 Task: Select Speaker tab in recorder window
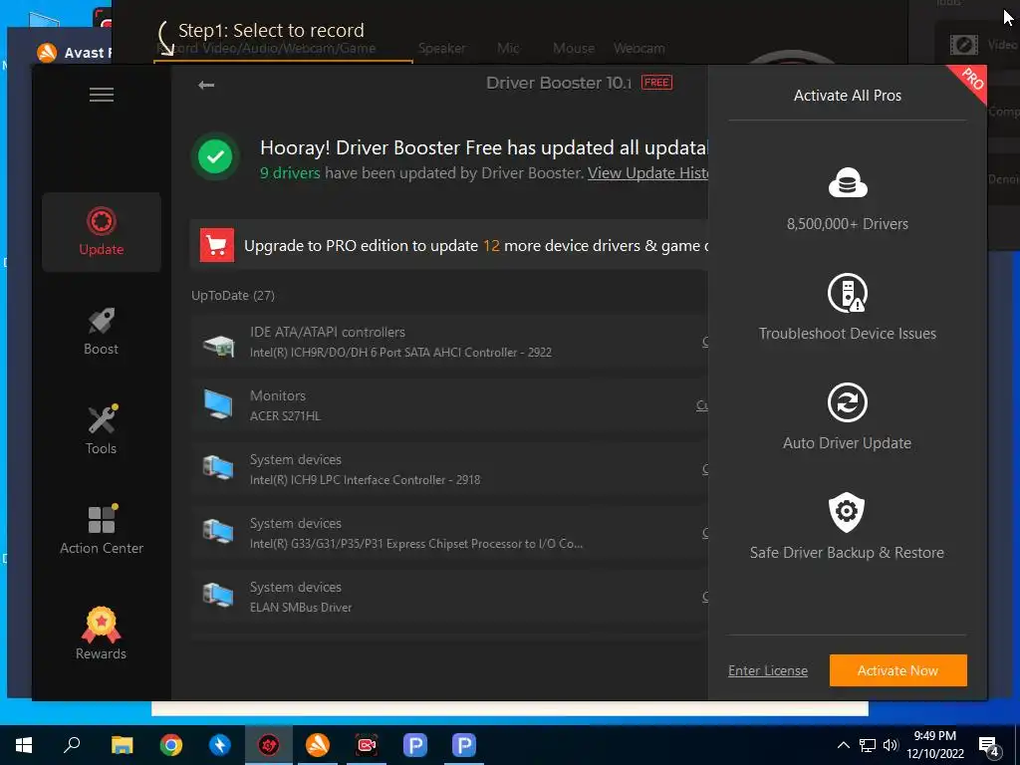click(441, 48)
